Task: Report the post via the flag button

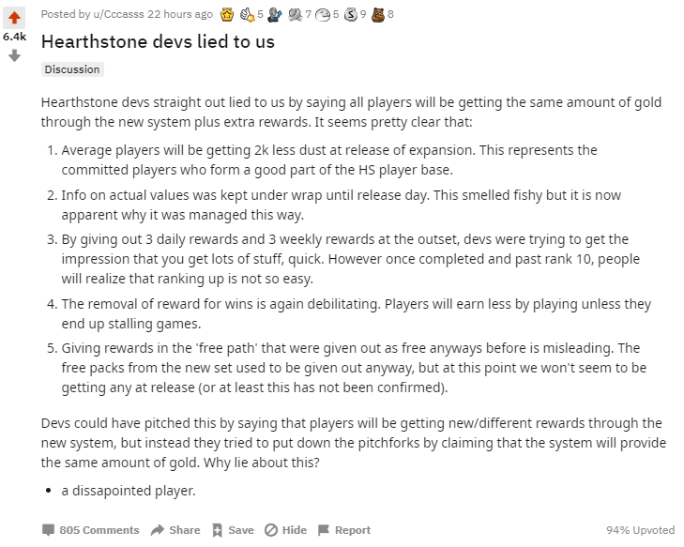Action: click(344, 530)
